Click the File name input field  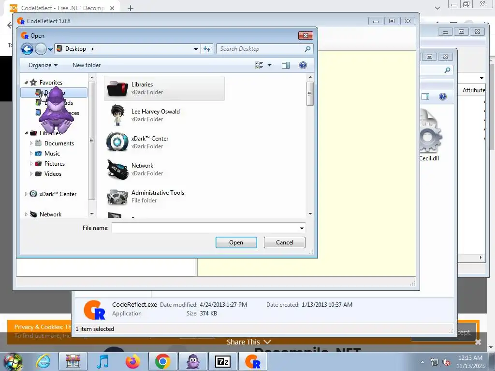[x=204, y=228]
